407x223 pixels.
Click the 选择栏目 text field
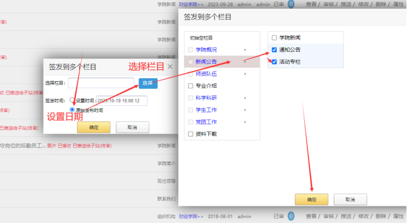click(x=101, y=83)
